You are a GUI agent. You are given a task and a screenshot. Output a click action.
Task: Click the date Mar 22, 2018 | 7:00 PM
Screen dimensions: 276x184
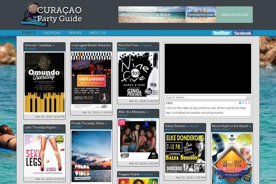tap(190, 178)
